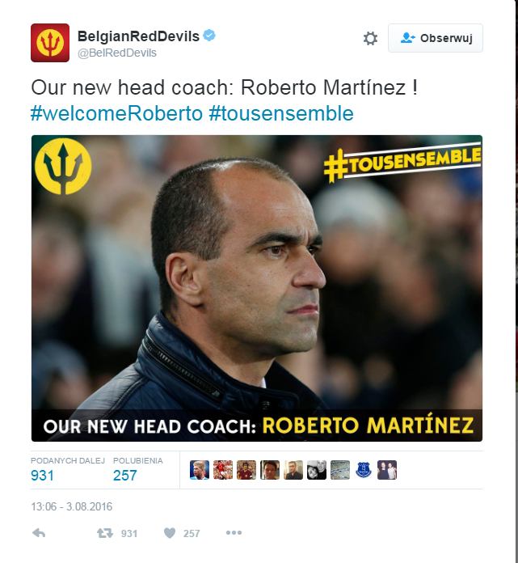Screen dimensions: 518x563
Task: Like tweet with the heart icon
Action: pos(170,533)
